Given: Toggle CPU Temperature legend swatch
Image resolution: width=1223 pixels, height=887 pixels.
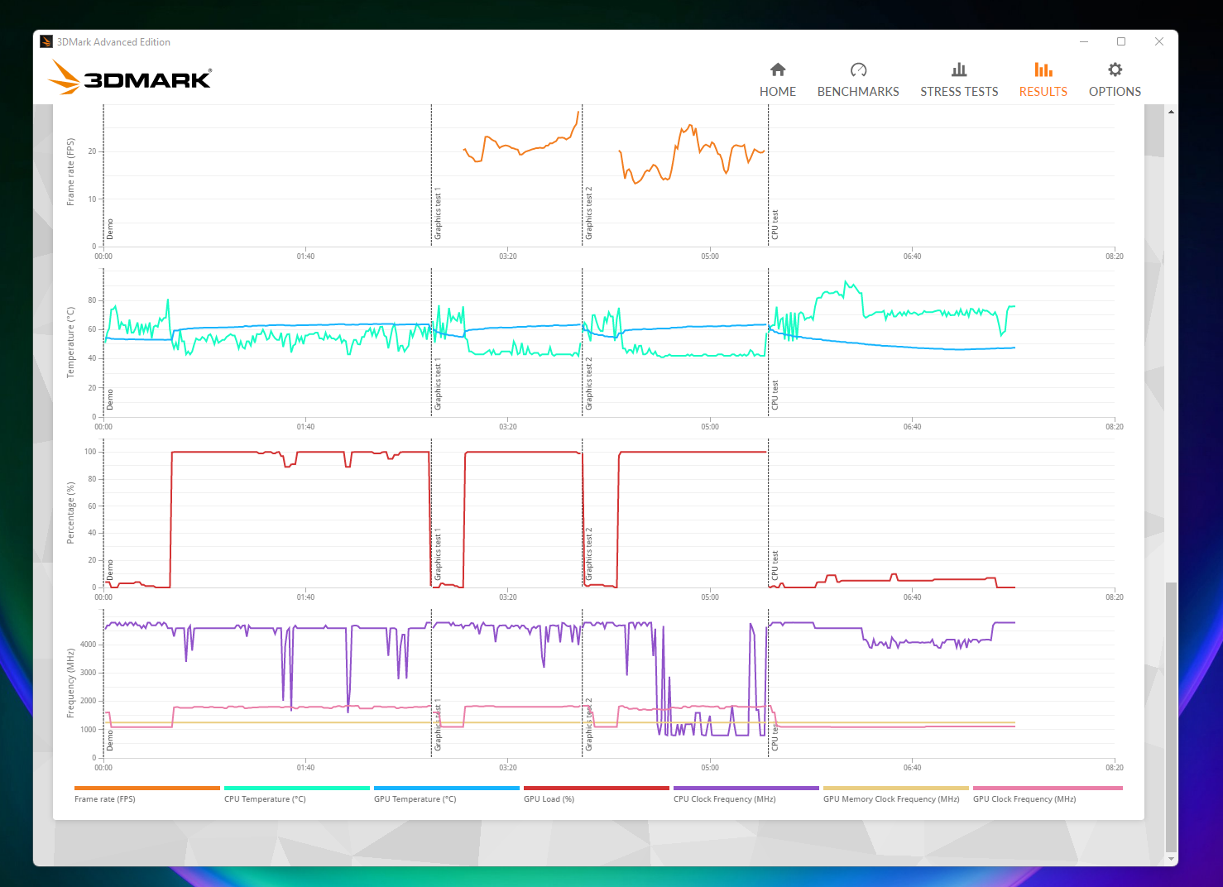Looking at the screenshot, I should pyautogui.click(x=297, y=788).
